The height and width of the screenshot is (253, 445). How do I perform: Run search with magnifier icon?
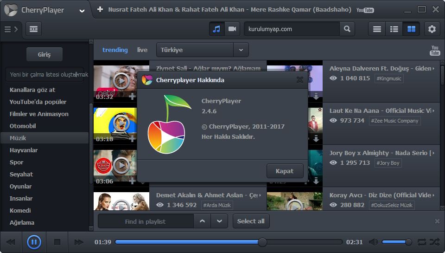pyautogui.click(x=347, y=29)
